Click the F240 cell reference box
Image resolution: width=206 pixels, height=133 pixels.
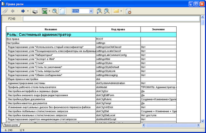tap(12, 19)
